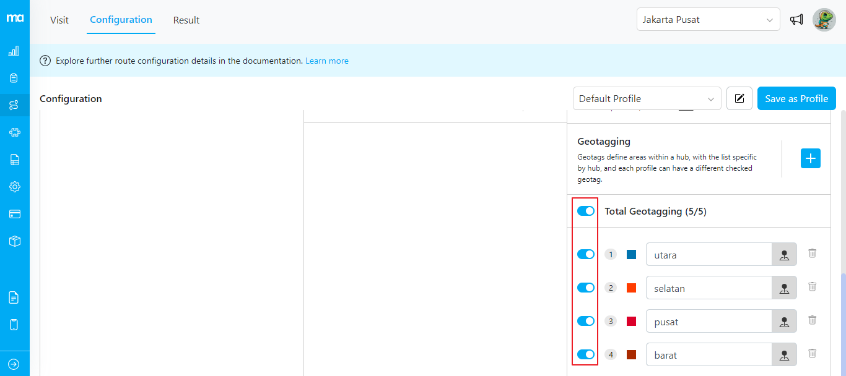Expand the sidebar with arrow icon
846x376 pixels.
(14, 364)
